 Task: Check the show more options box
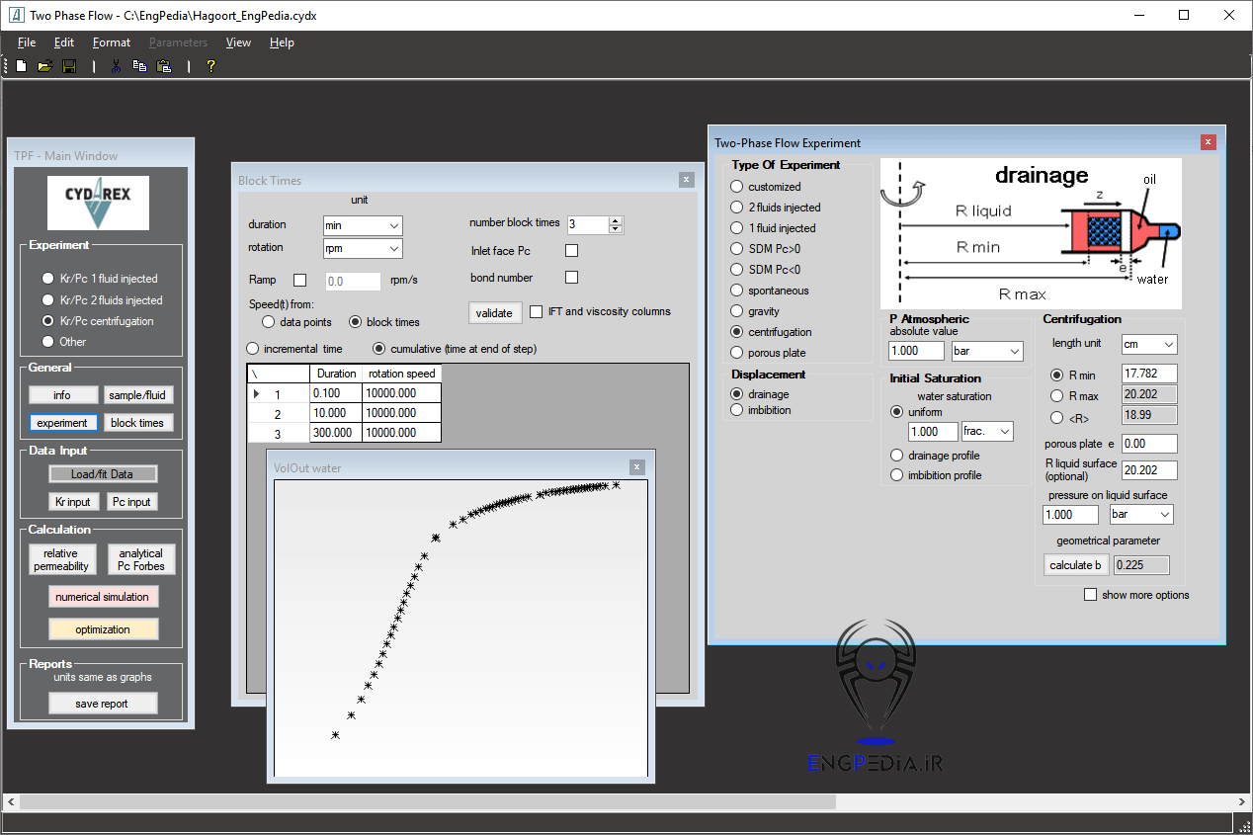1091,595
